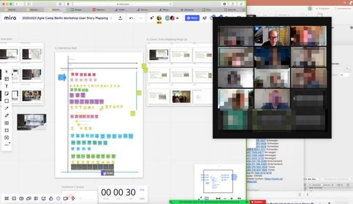The width and height of the screenshot is (353, 204).
Task: Open the Frames panel in the bottom toolbar
Action: pos(7,198)
